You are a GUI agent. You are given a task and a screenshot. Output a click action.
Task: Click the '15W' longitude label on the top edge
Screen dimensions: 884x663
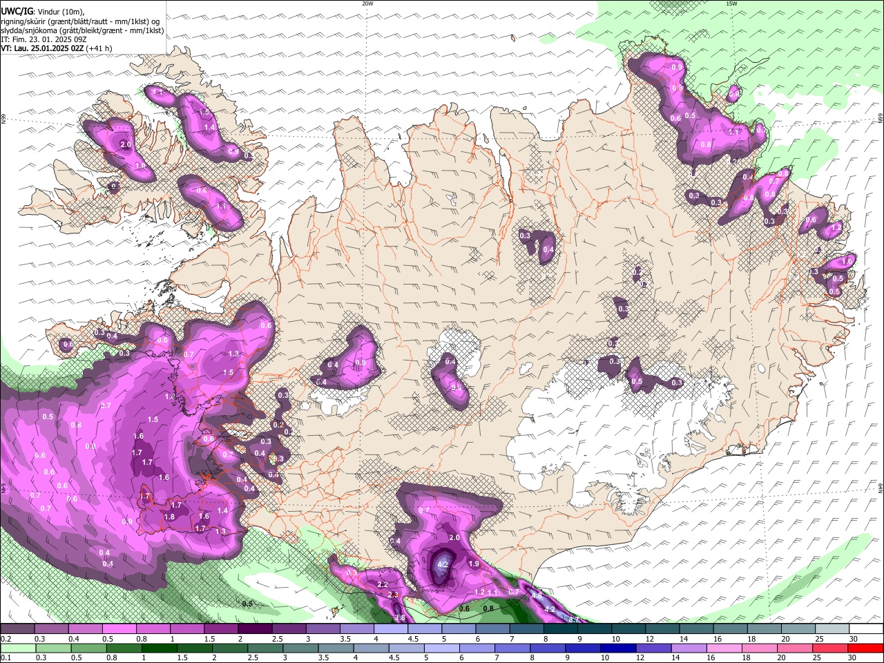click(x=731, y=3)
